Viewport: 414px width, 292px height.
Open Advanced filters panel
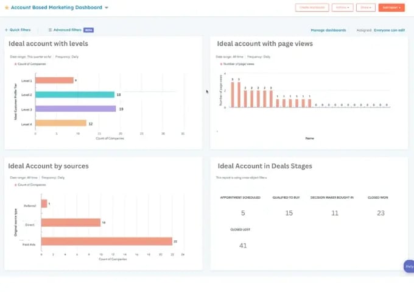[x=67, y=30]
